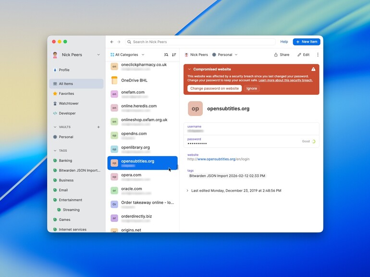This screenshot has width=370, height=277.
Task: Click the warning triangle in the banner
Action: [x=313, y=69]
